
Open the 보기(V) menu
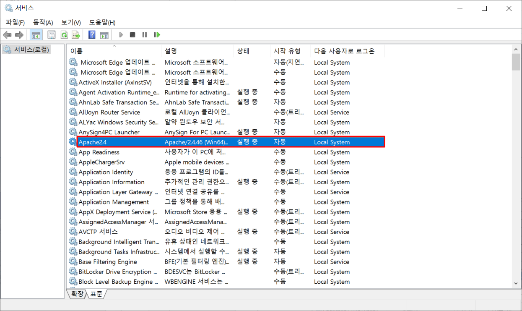pos(71,22)
